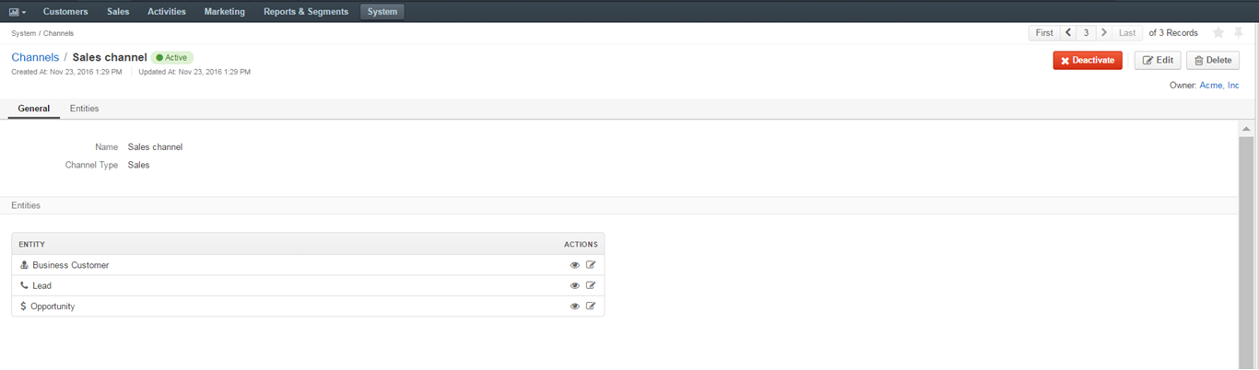Viewport: 1259px width, 370px height.
Task: Click the scrollbar up arrow
Action: [1246, 129]
